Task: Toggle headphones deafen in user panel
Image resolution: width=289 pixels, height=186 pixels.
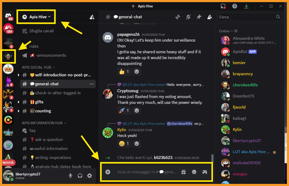Action: pos(80,176)
